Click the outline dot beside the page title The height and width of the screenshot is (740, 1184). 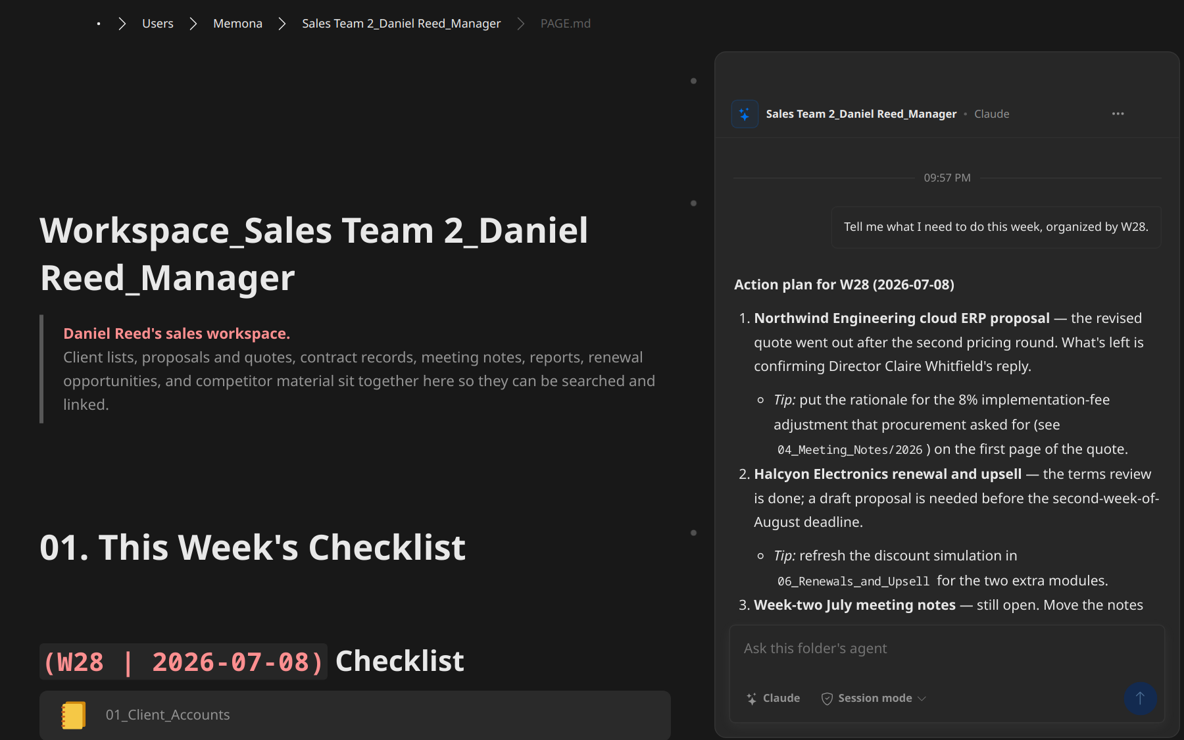pyautogui.click(x=693, y=203)
